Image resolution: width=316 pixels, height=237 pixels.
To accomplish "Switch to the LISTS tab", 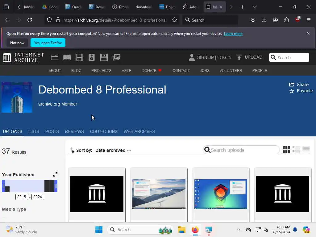I will (34, 131).
